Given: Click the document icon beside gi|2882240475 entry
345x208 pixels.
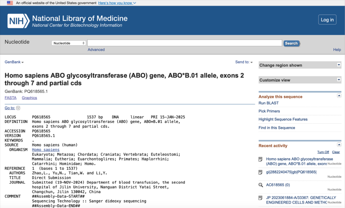Looking at the screenshot, I should pyautogui.click(x=261, y=172).
